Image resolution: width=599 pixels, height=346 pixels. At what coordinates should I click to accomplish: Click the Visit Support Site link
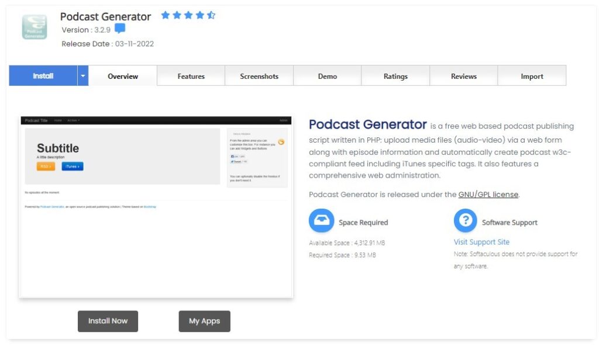[481, 242]
